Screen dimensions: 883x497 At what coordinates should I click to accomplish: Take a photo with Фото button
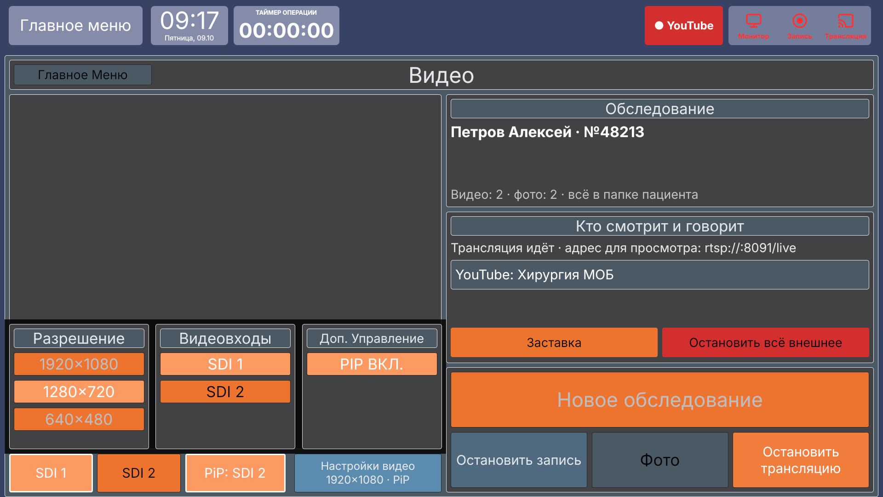659,460
